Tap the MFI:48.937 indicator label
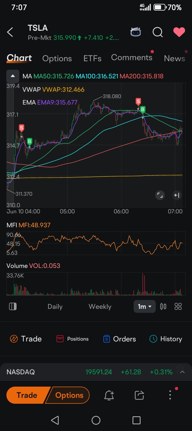The image size is (192, 431). (x=34, y=225)
